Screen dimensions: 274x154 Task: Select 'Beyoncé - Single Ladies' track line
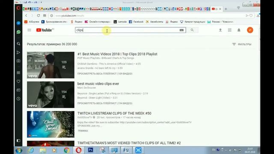(x=113, y=94)
